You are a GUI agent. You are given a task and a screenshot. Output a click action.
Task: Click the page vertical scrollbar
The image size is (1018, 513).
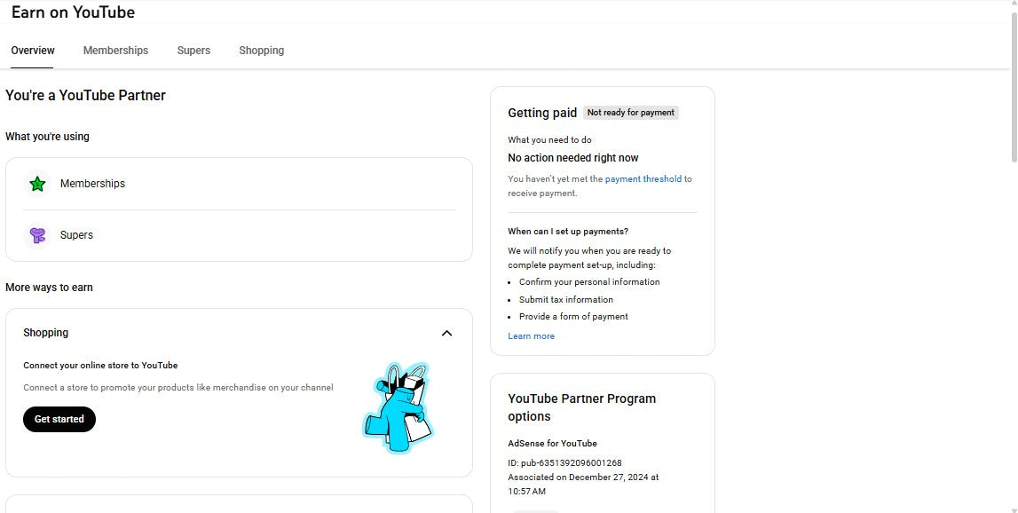tap(1014, 89)
